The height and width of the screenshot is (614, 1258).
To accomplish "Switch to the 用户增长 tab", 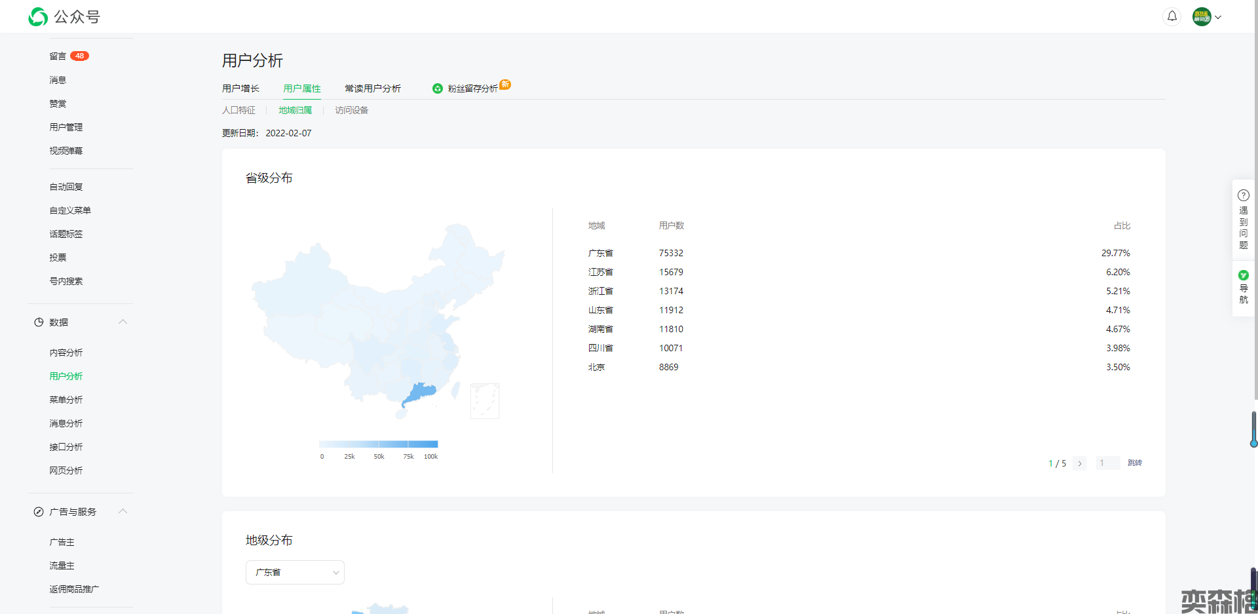I will coord(240,88).
